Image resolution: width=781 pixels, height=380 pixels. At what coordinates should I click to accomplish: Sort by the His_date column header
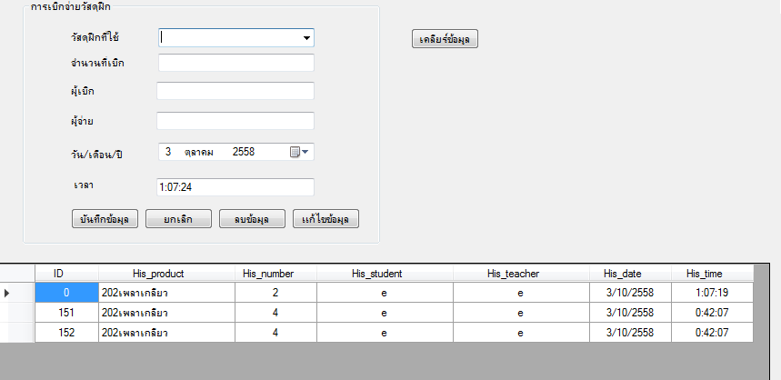631,273
